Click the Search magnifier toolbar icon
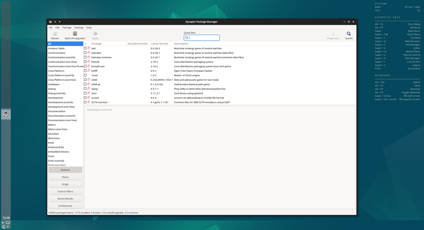Screen dimensions: 424x230 point(349,34)
